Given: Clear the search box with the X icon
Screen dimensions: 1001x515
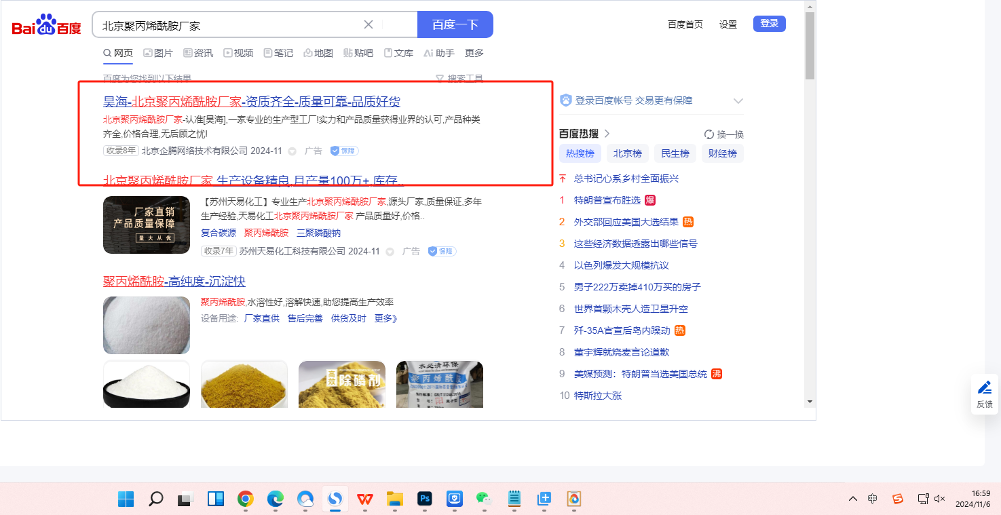Looking at the screenshot, I should 369,25.
